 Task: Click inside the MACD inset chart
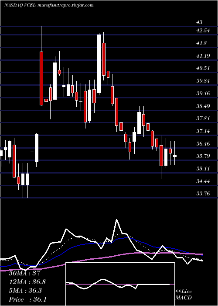coord(120,284)
